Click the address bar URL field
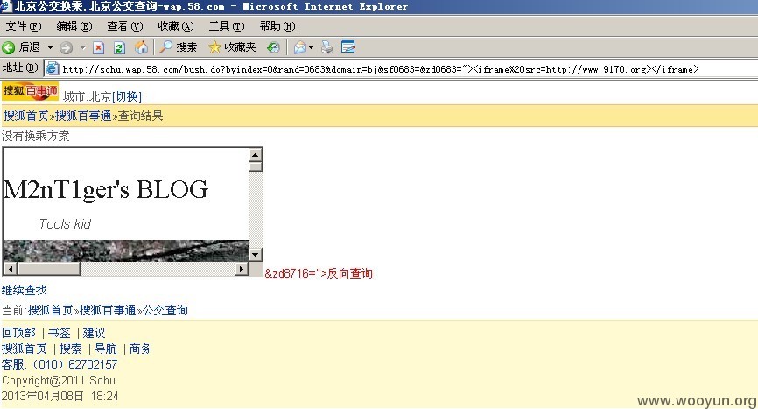Screen dimensions: 758x409 pos(401,68)
